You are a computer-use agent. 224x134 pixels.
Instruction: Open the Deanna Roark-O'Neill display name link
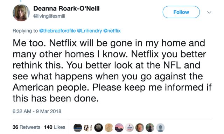(66, 8)
